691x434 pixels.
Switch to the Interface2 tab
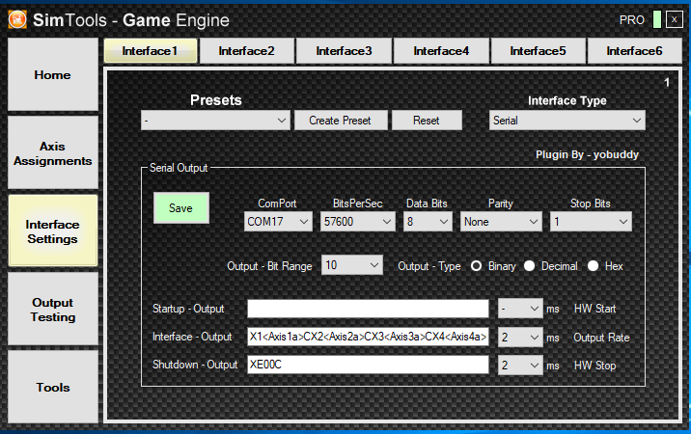247,51
